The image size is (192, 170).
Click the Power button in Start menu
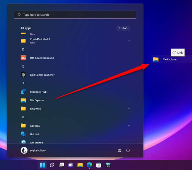coord(128,150)
